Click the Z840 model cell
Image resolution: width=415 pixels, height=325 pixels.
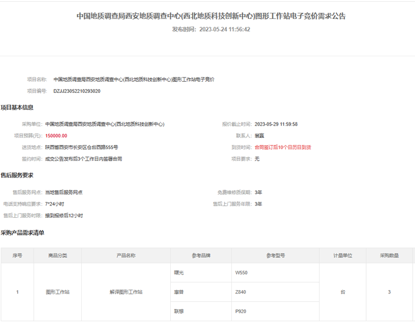click(240, 292)
